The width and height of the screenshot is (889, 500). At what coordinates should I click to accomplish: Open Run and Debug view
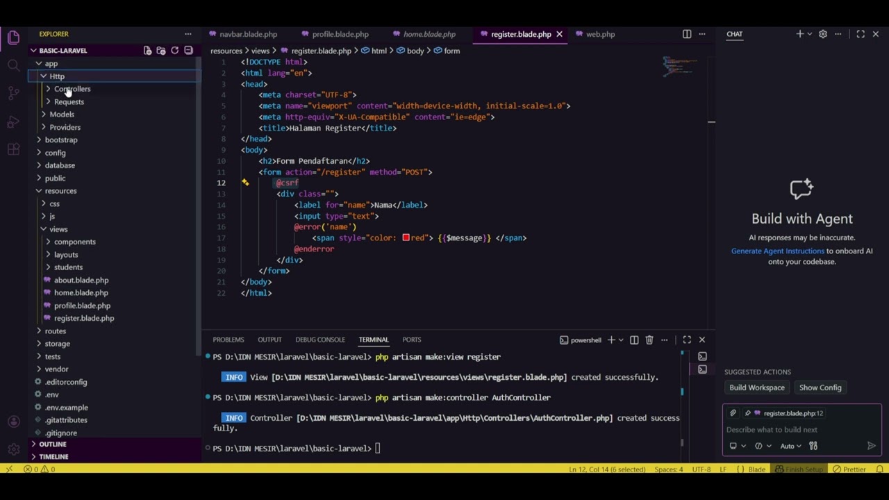(x=13, y=122)
